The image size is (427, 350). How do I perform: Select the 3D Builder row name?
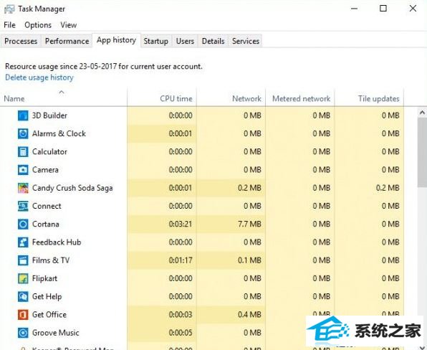[49, 115]
